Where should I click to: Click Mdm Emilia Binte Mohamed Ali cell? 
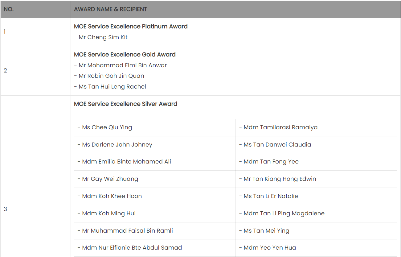155,162
